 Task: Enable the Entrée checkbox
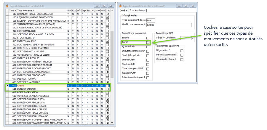point(148,38)
